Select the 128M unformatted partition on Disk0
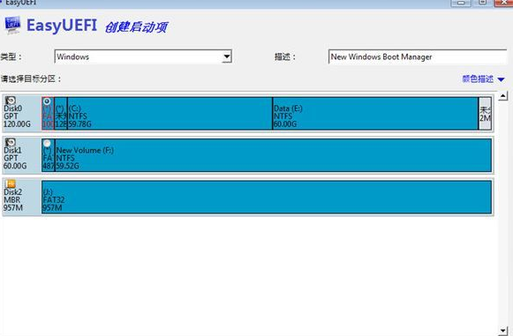This screenshot has height=336, width=513. [x=61, y=114]
